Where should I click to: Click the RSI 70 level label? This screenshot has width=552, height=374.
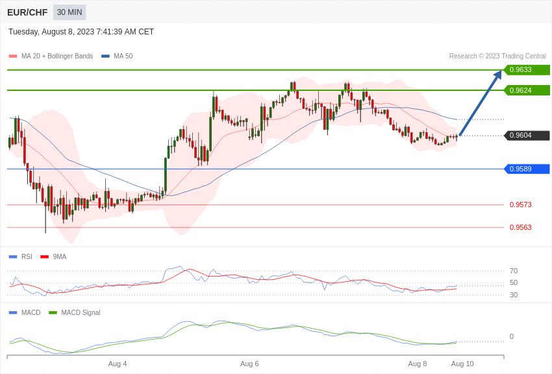(x=514, y=271)
